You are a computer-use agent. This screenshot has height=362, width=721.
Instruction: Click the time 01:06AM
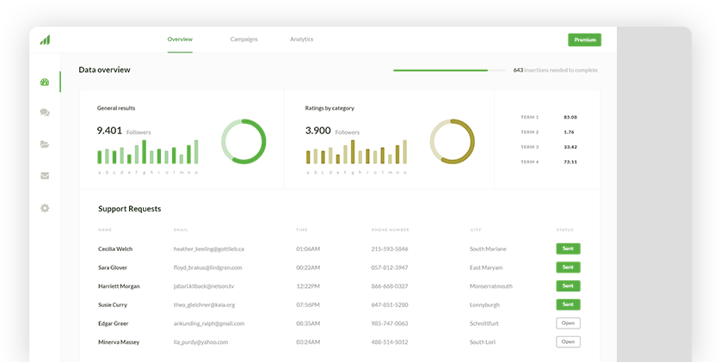pyautogui.click(x=308, y=249)
